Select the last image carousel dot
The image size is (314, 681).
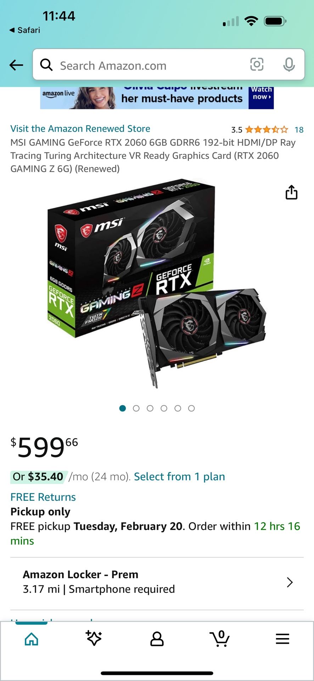[191, 408]
